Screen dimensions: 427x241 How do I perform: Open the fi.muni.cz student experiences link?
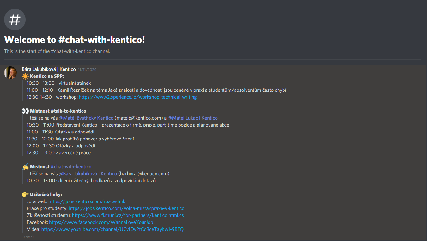point(128,215)
